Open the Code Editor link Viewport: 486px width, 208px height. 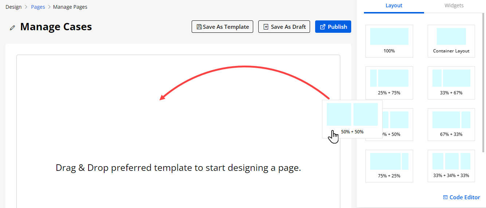click(x=462, y=197)
